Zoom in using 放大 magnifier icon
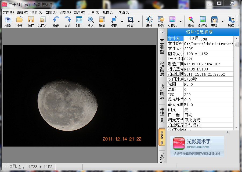The height and width of the screenshot is (172, 242). click(x=91, y=20)
